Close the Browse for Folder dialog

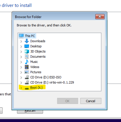coord(100,16)
